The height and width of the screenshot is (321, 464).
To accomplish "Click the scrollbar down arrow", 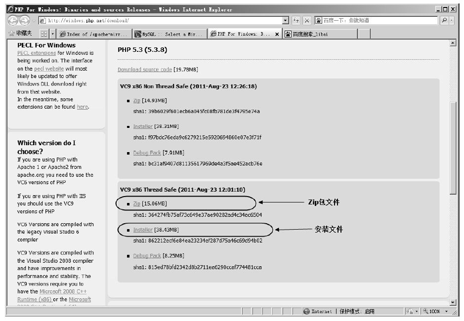I will (453, 302).
